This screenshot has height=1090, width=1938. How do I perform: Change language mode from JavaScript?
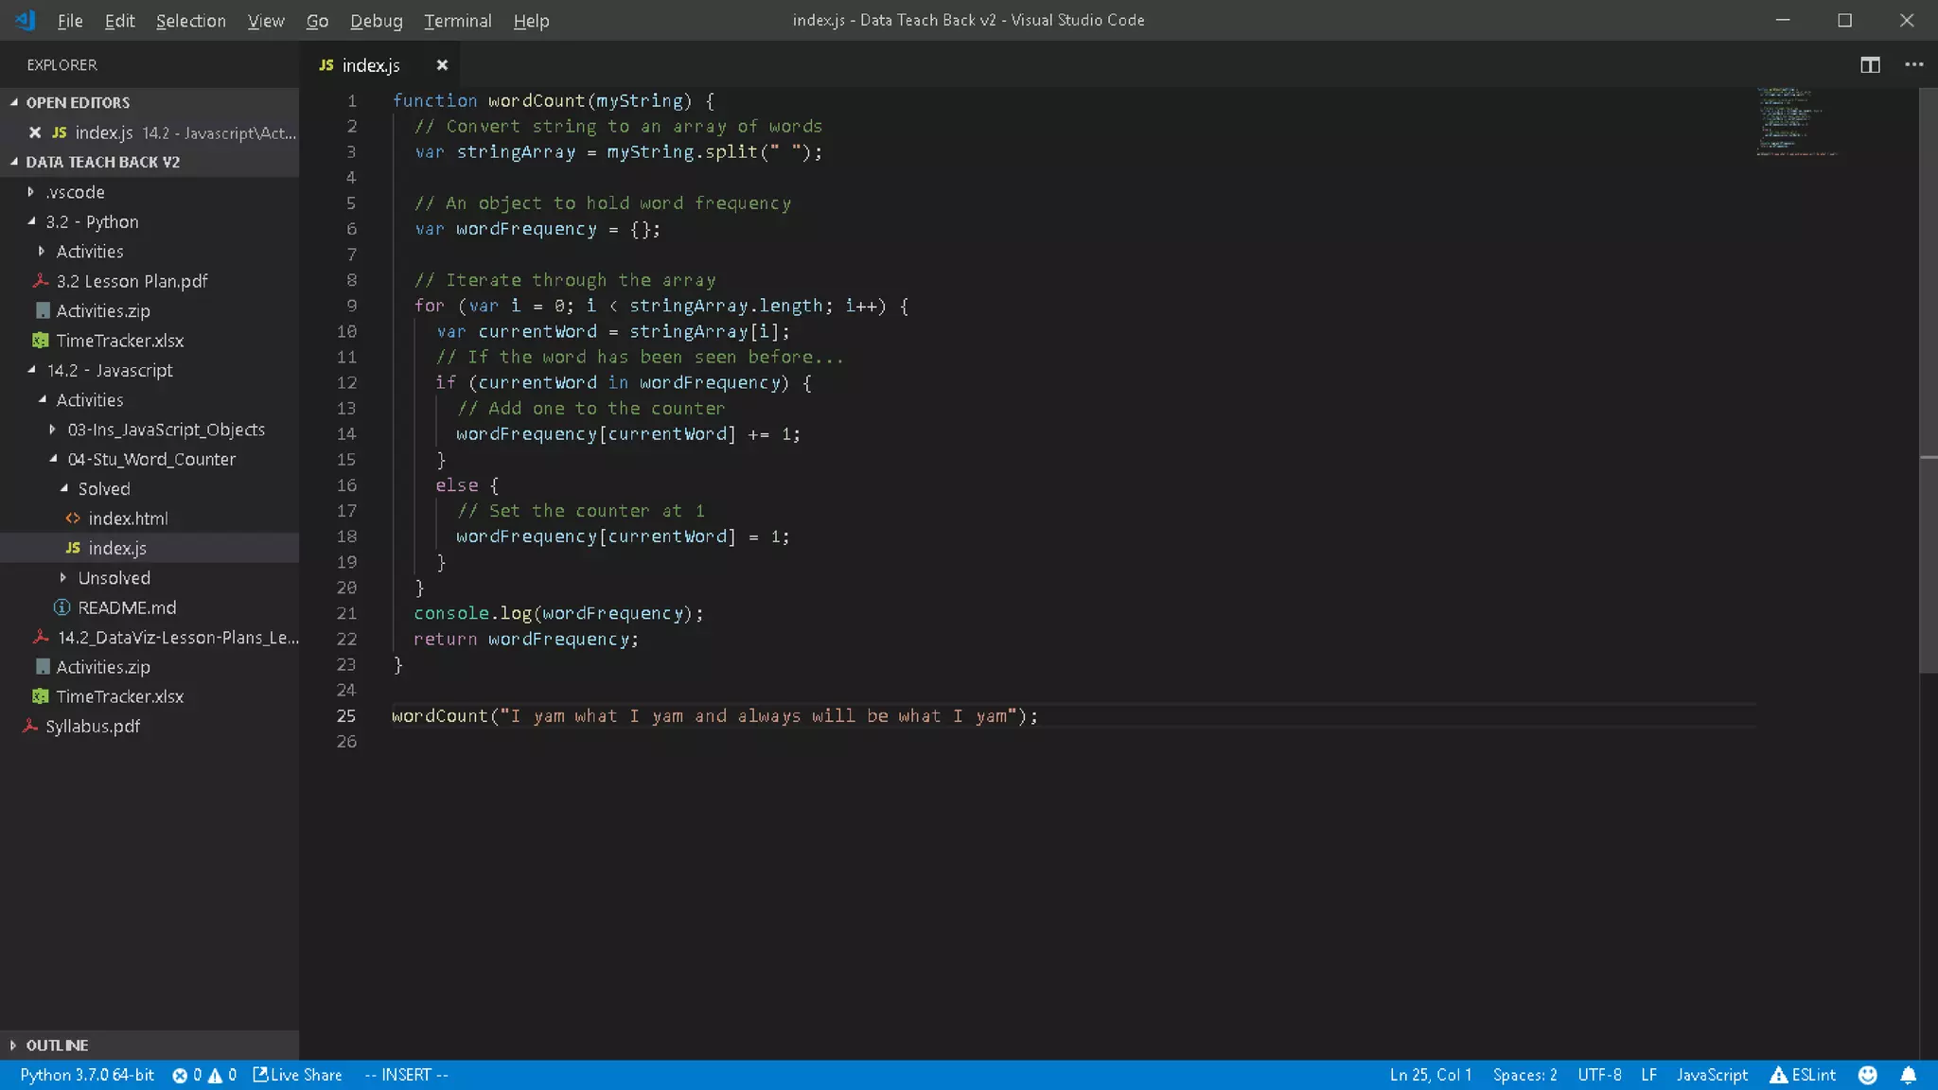[1711, 1075]
